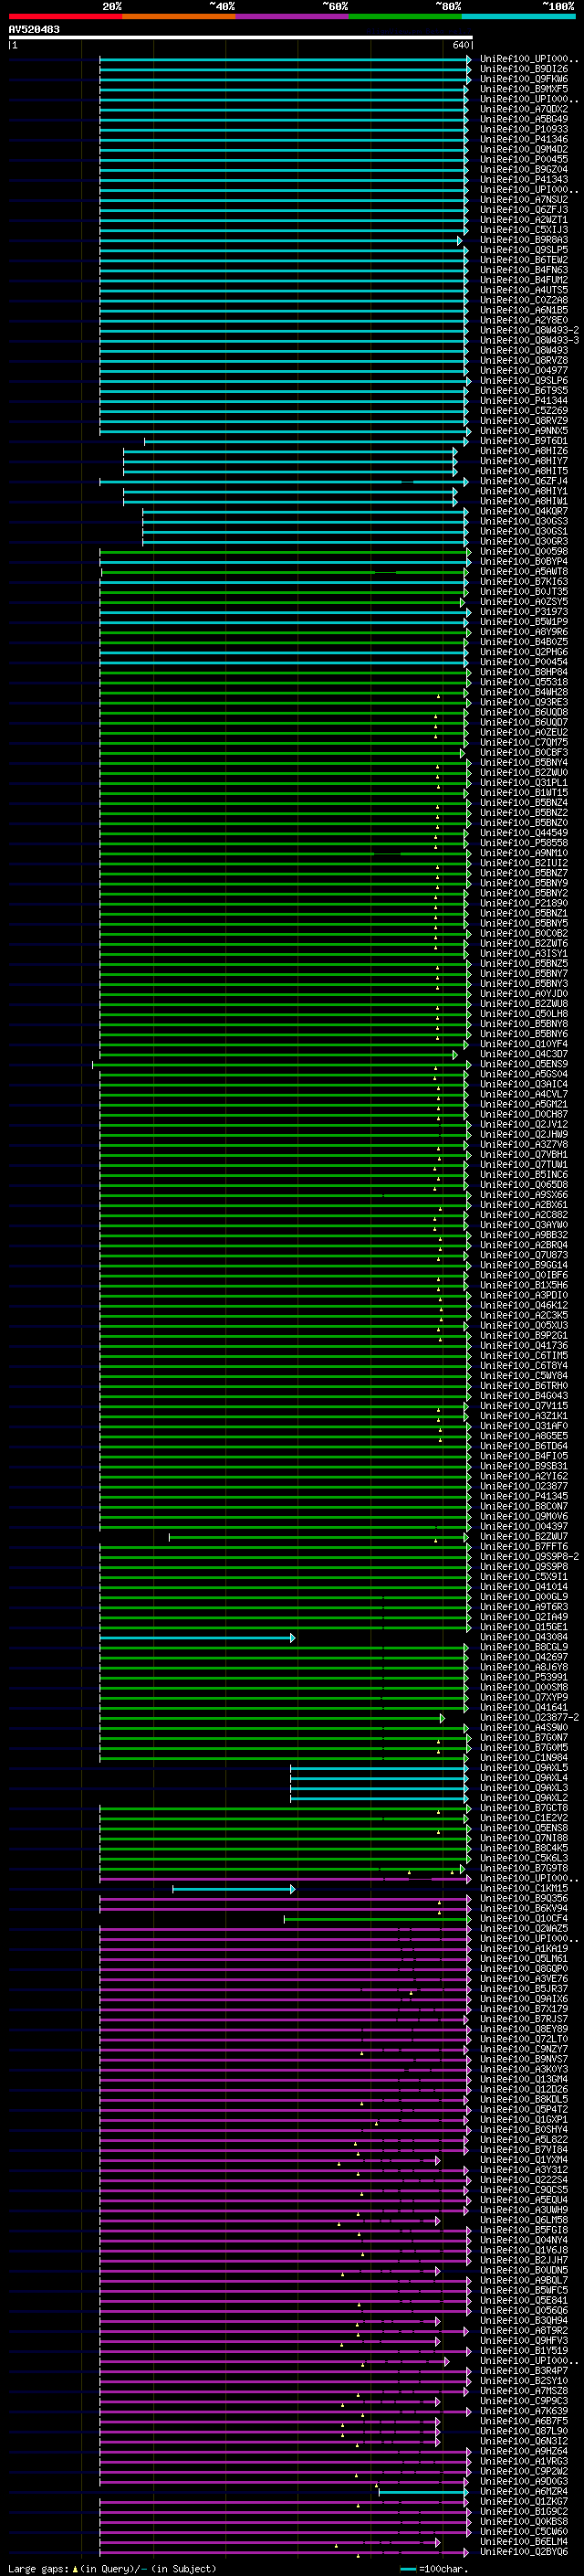The image size is (584, 2576).
Task: Select the UniRef100_C1N984 label
Action: pos(524,1757)
